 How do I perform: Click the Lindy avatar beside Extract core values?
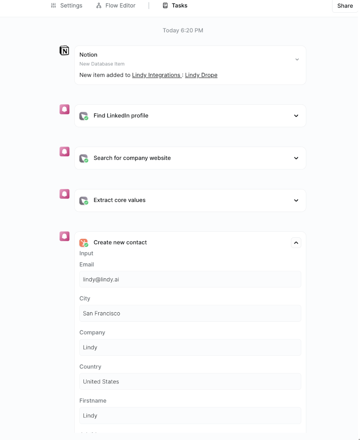point(64,194)
